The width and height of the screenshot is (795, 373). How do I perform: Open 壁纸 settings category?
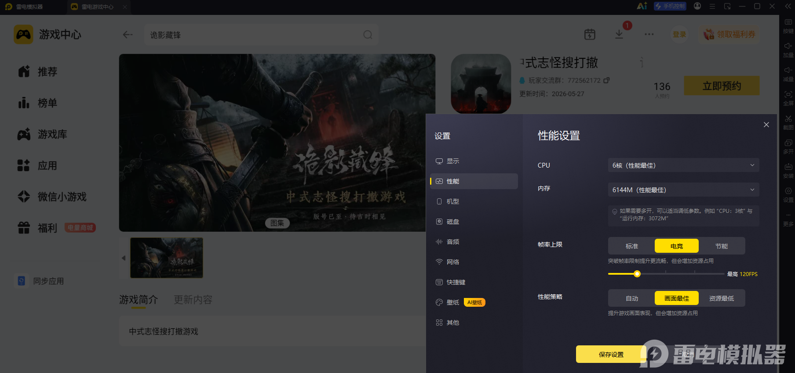pyautogui.click(x=474, y=302)
